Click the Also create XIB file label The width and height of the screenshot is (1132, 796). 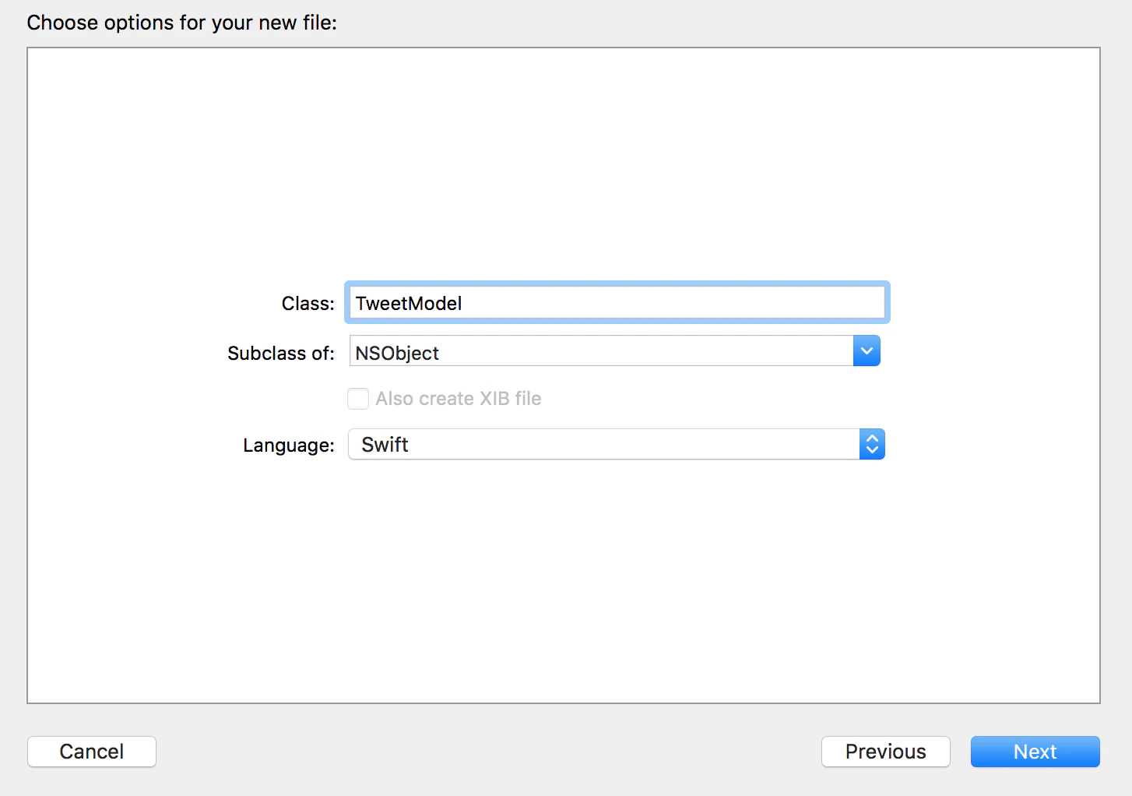tap(458, 399)
